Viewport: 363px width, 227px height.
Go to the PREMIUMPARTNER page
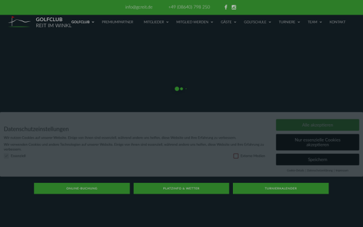(x=117, y=22)
